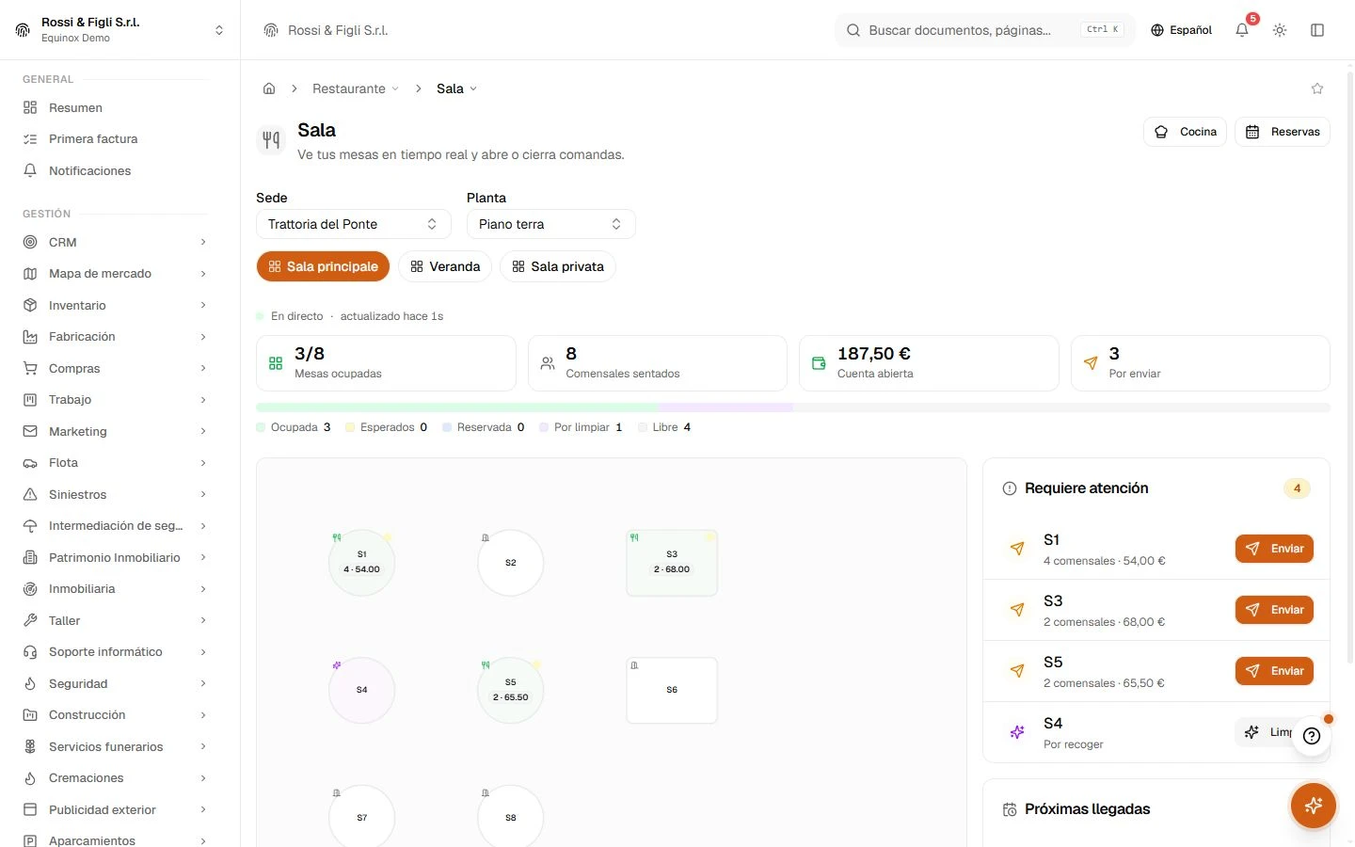Image resolution: width=1355 pixels, height=847 pixels.
Task: Select square table S3 on the floor plan
Action: [672, 563]
